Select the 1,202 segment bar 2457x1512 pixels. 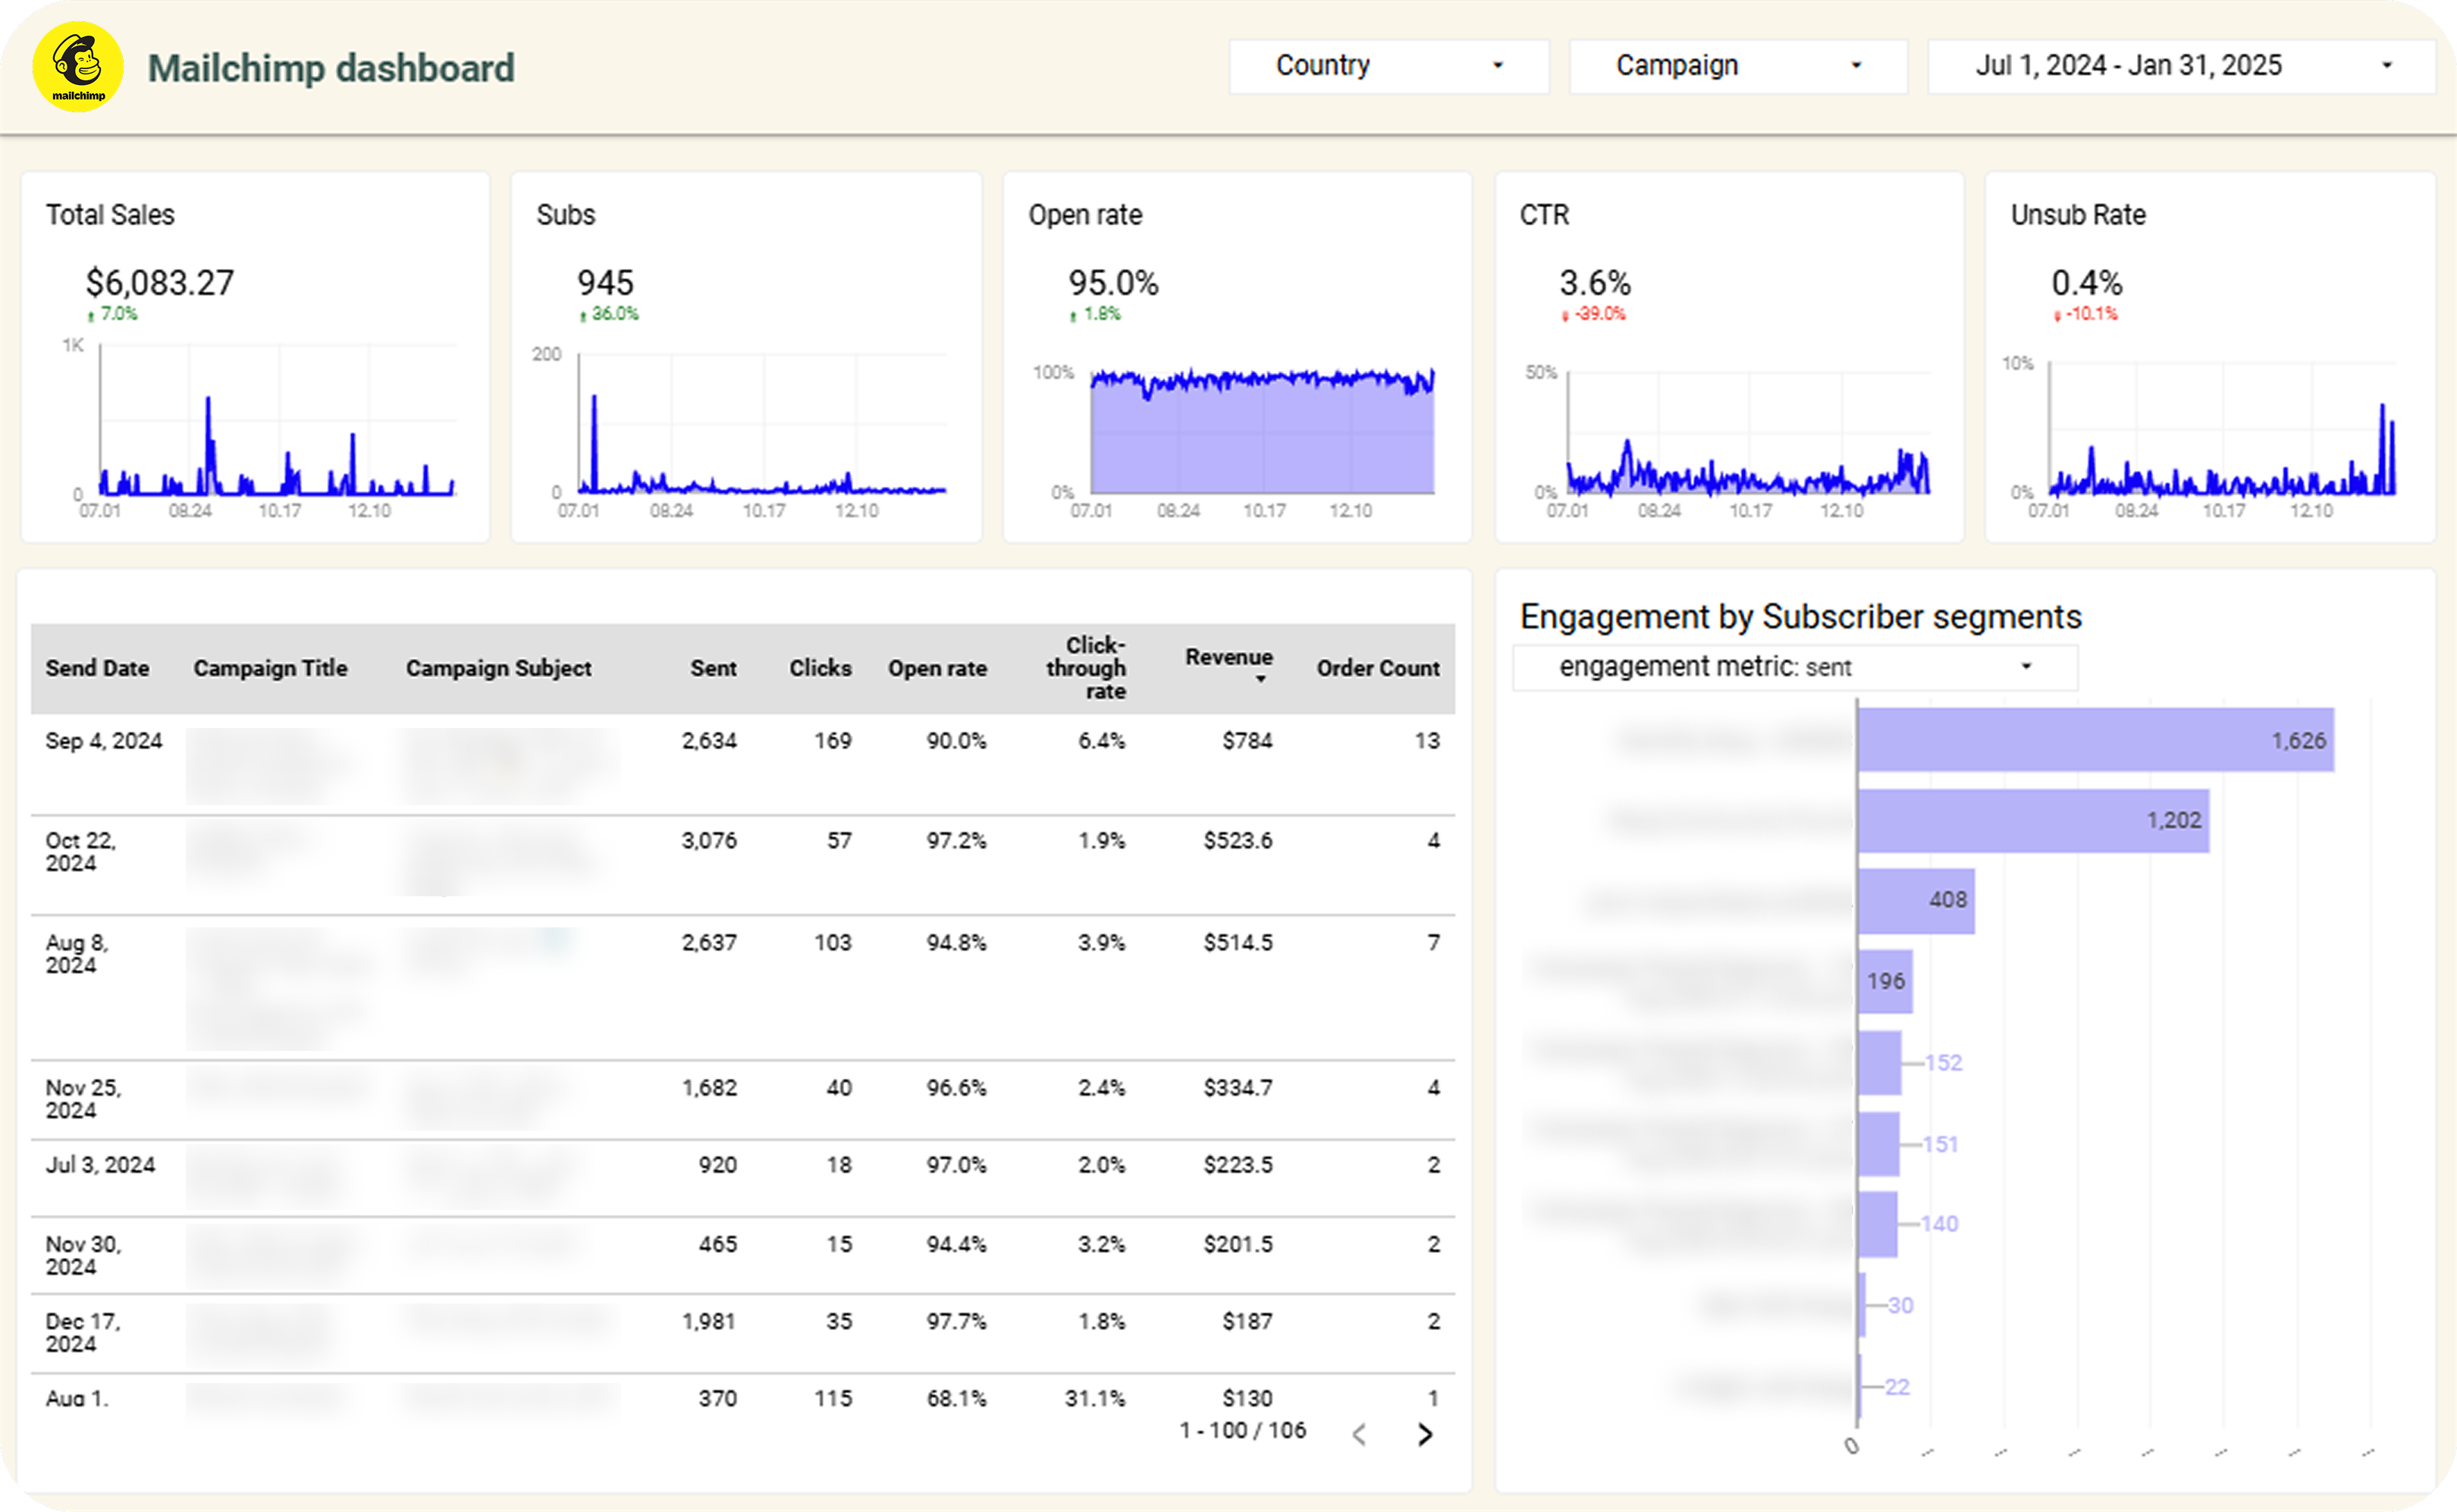point(2032,820)
